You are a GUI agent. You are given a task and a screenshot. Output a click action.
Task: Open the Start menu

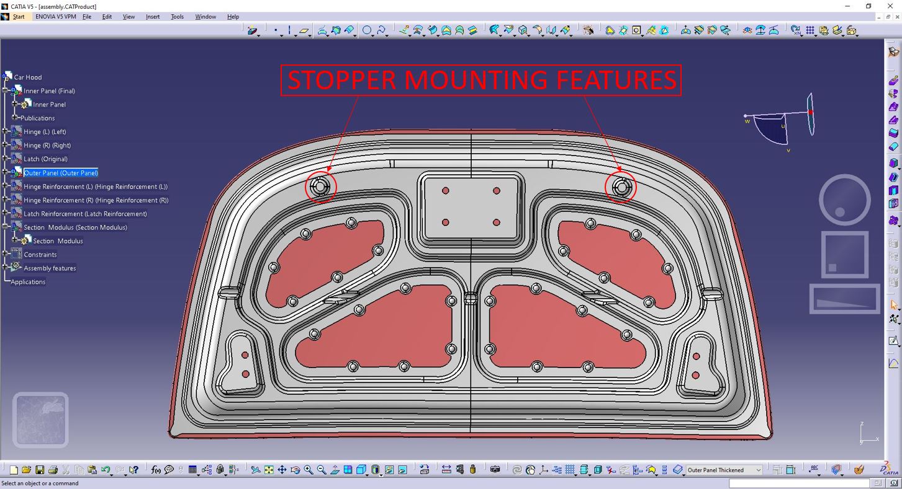click(19, 17)
